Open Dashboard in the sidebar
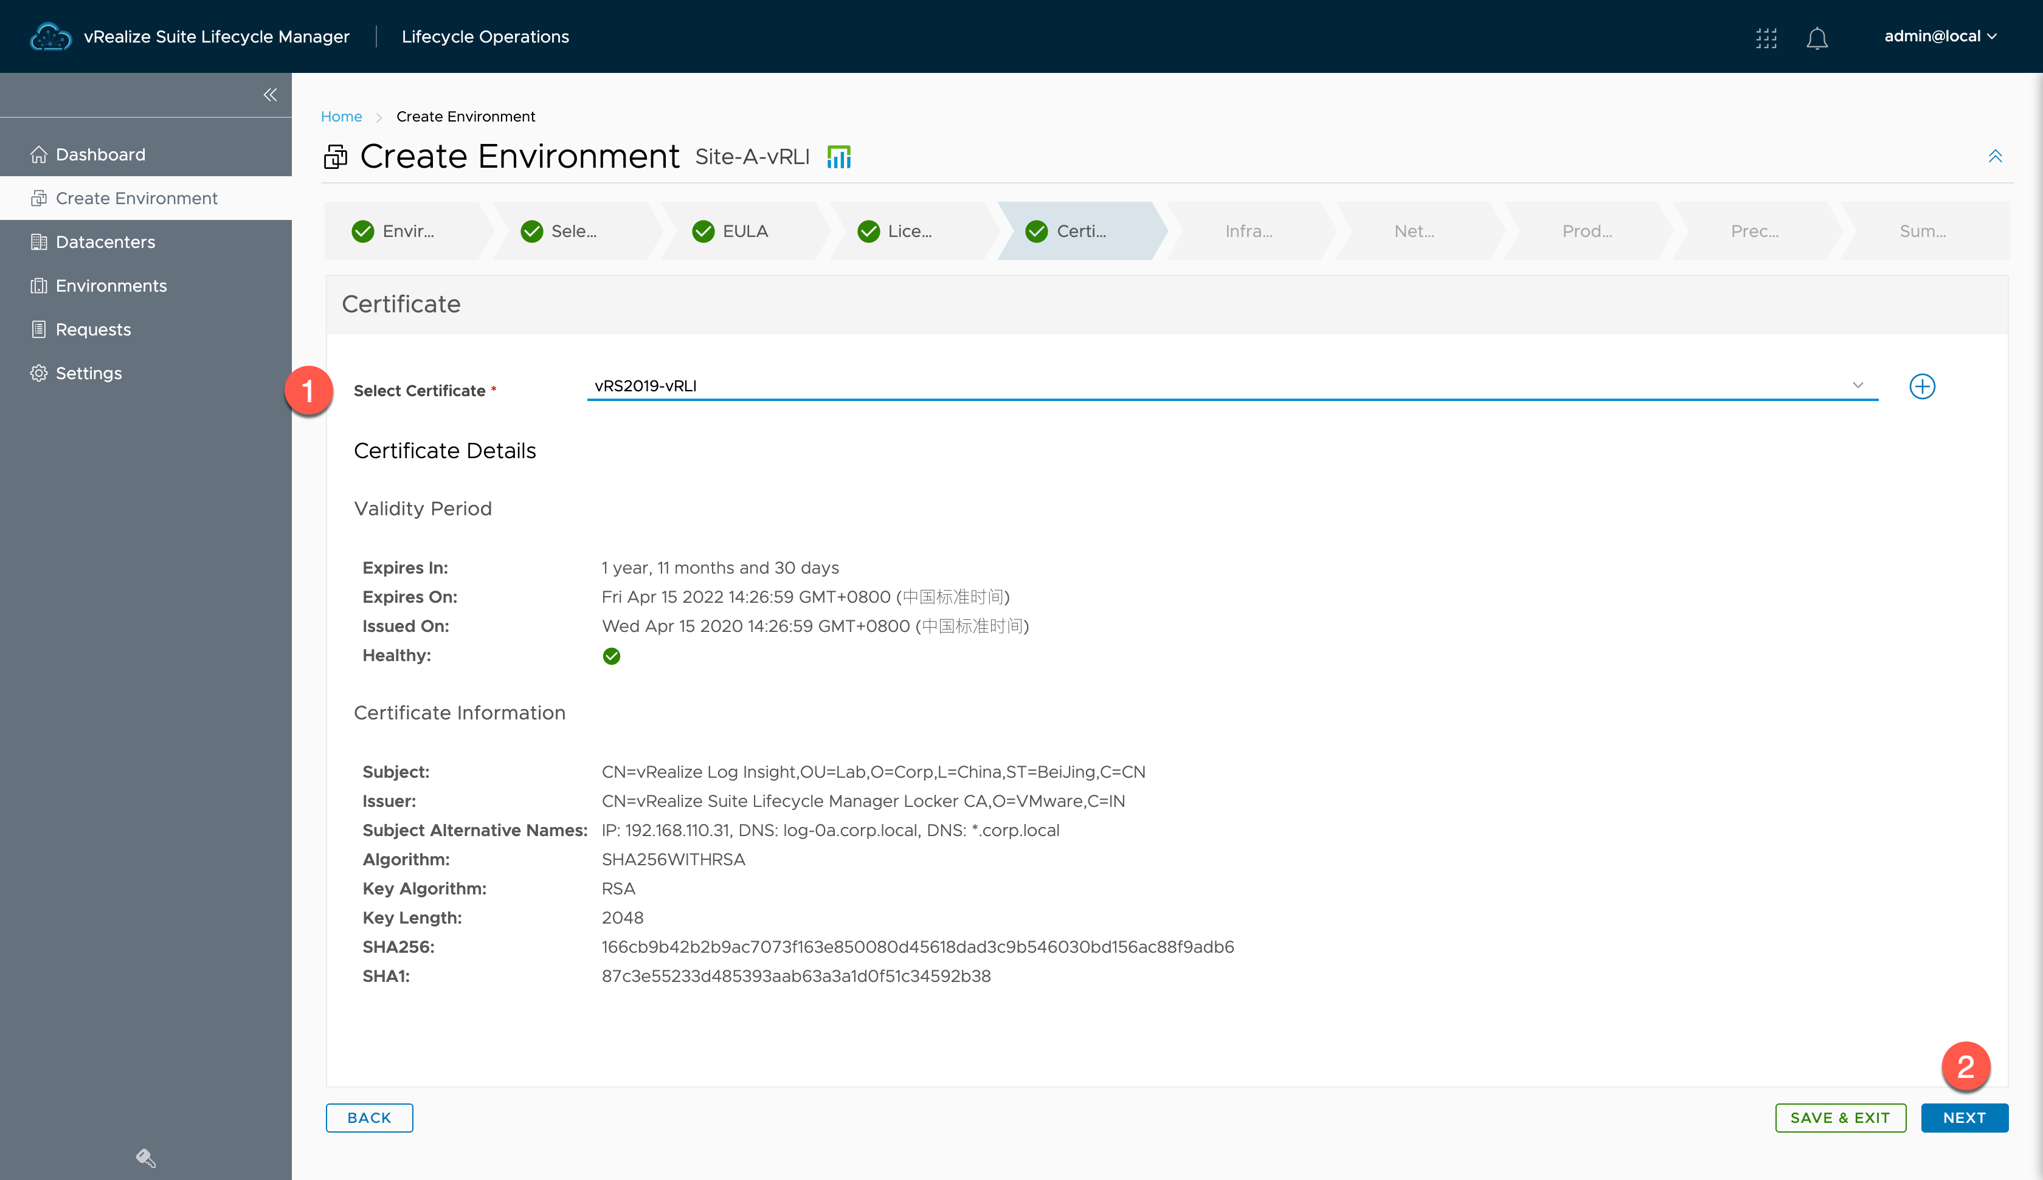 tap(146, 154)
